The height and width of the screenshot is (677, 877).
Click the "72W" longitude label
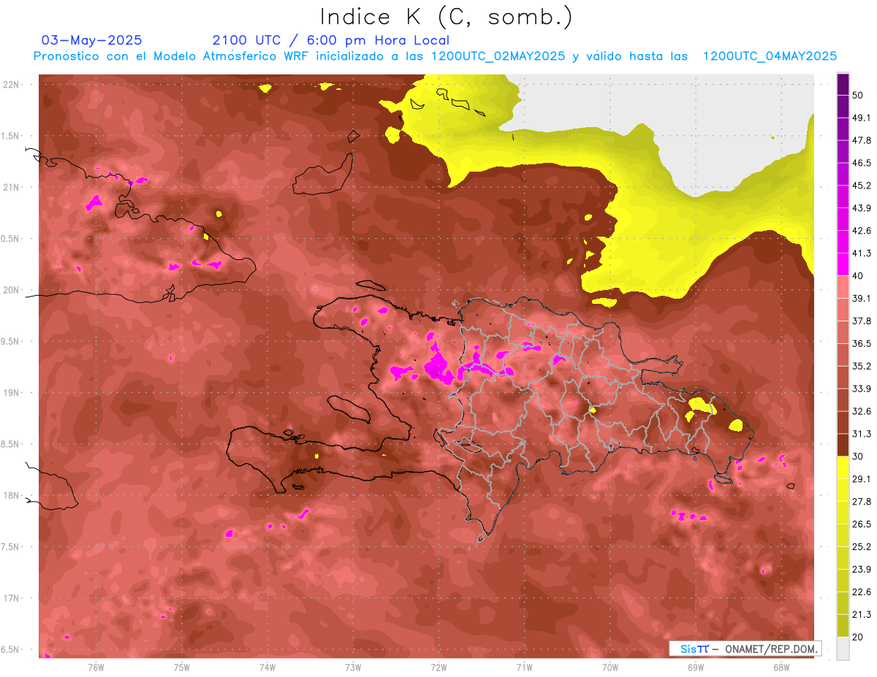(438, 666)
